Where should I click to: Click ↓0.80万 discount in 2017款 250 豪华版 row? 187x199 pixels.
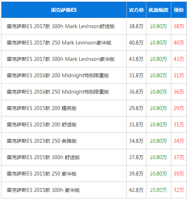159,43
